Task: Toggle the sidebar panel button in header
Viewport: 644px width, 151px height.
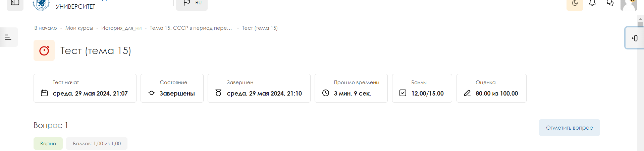Action: pos(15,3)
